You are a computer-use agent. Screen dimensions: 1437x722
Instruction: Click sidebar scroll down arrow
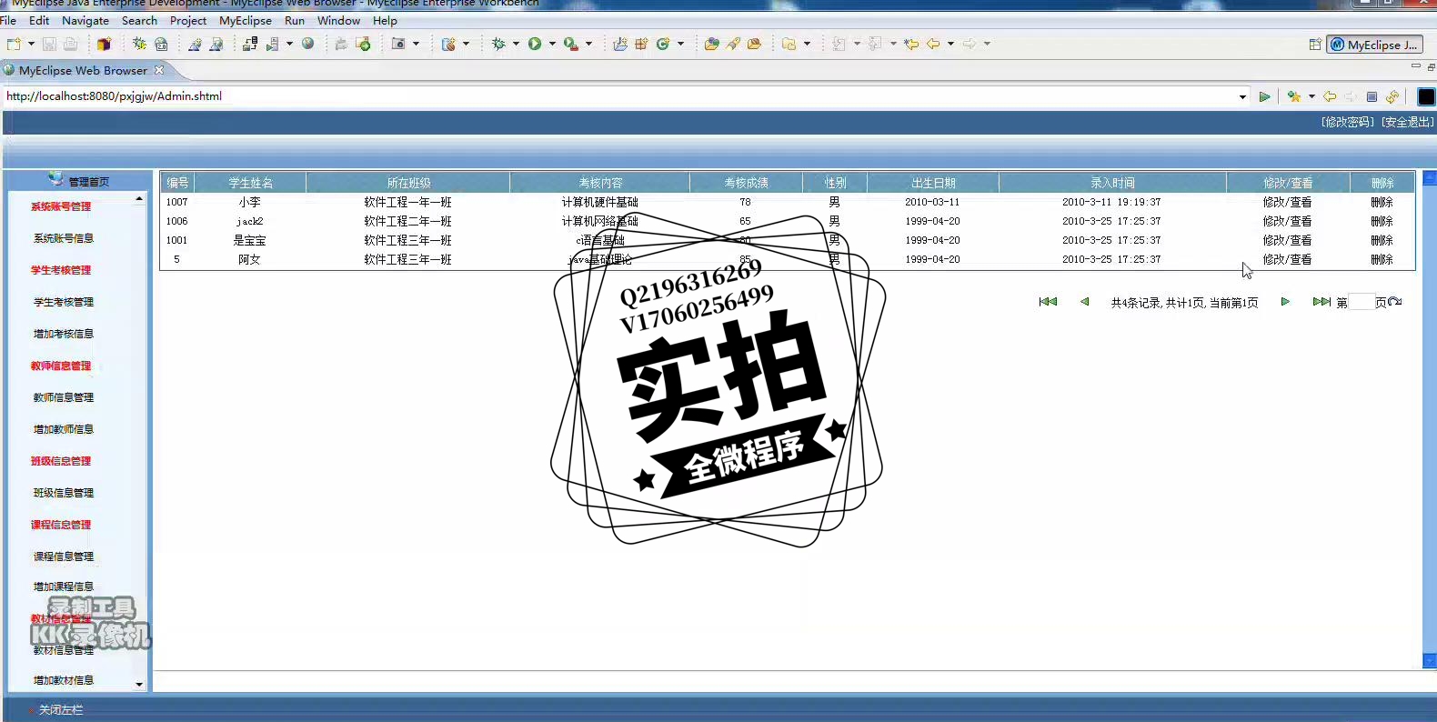(x=139, y=684)
